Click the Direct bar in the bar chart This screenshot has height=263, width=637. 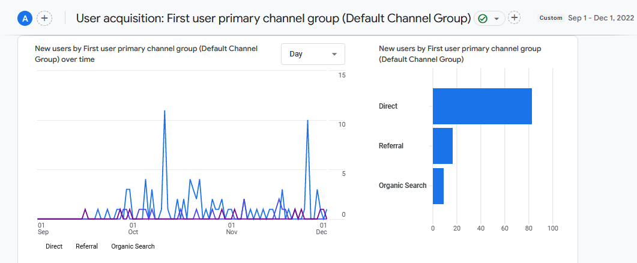coord(482,106)
